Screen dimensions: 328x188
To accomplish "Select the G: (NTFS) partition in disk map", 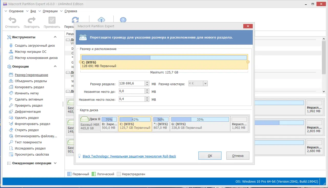I will [x=200, y=124].
